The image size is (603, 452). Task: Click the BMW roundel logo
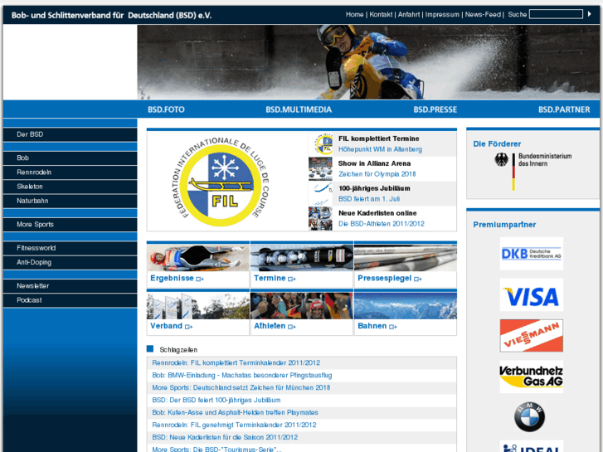pyautogui.click(x=529, y=417)
